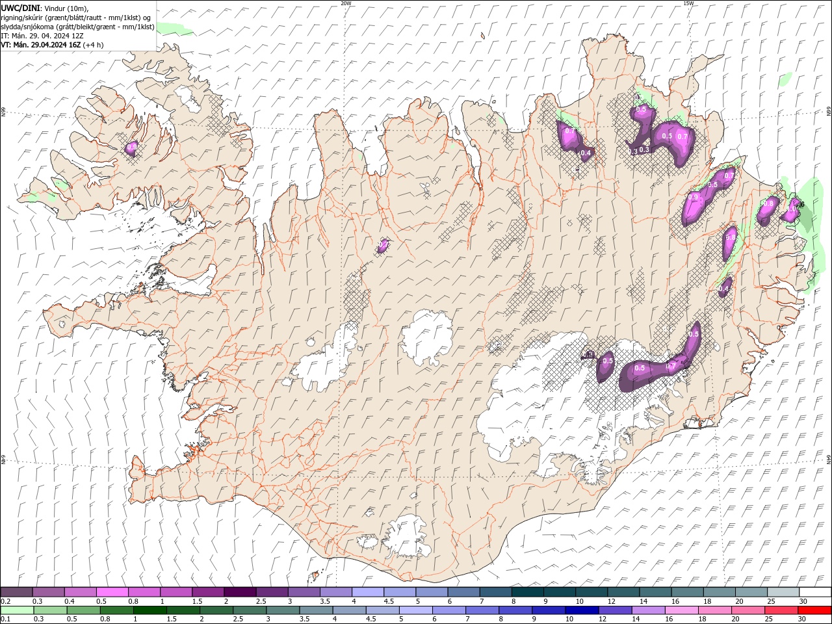This screenshot has width=832, height=624.
Task: Click upper legend swatch between 0.2 and 0.3
Action: click(16, 592)
